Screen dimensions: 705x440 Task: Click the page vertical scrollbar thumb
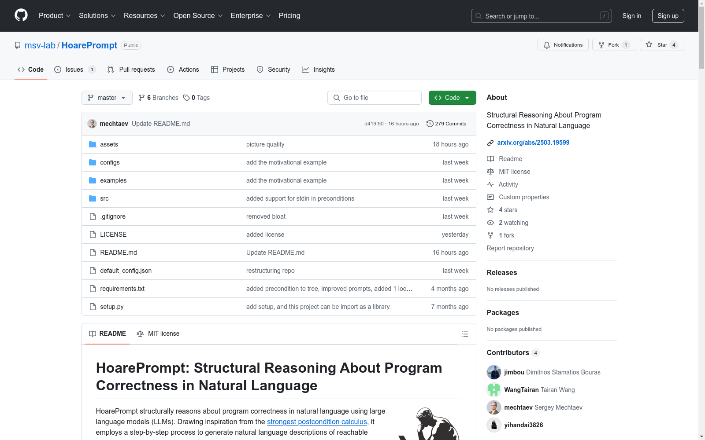(701, 37)
